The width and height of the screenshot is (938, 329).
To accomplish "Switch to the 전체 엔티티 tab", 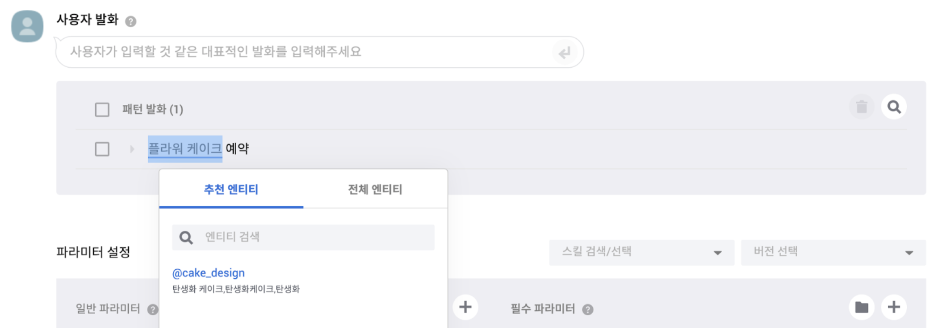I will (x=375, y=189).
